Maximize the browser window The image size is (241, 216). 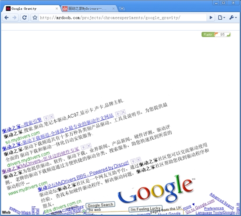[224, 3]
